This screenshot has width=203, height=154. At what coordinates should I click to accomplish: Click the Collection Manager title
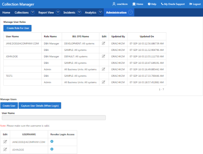18,4
